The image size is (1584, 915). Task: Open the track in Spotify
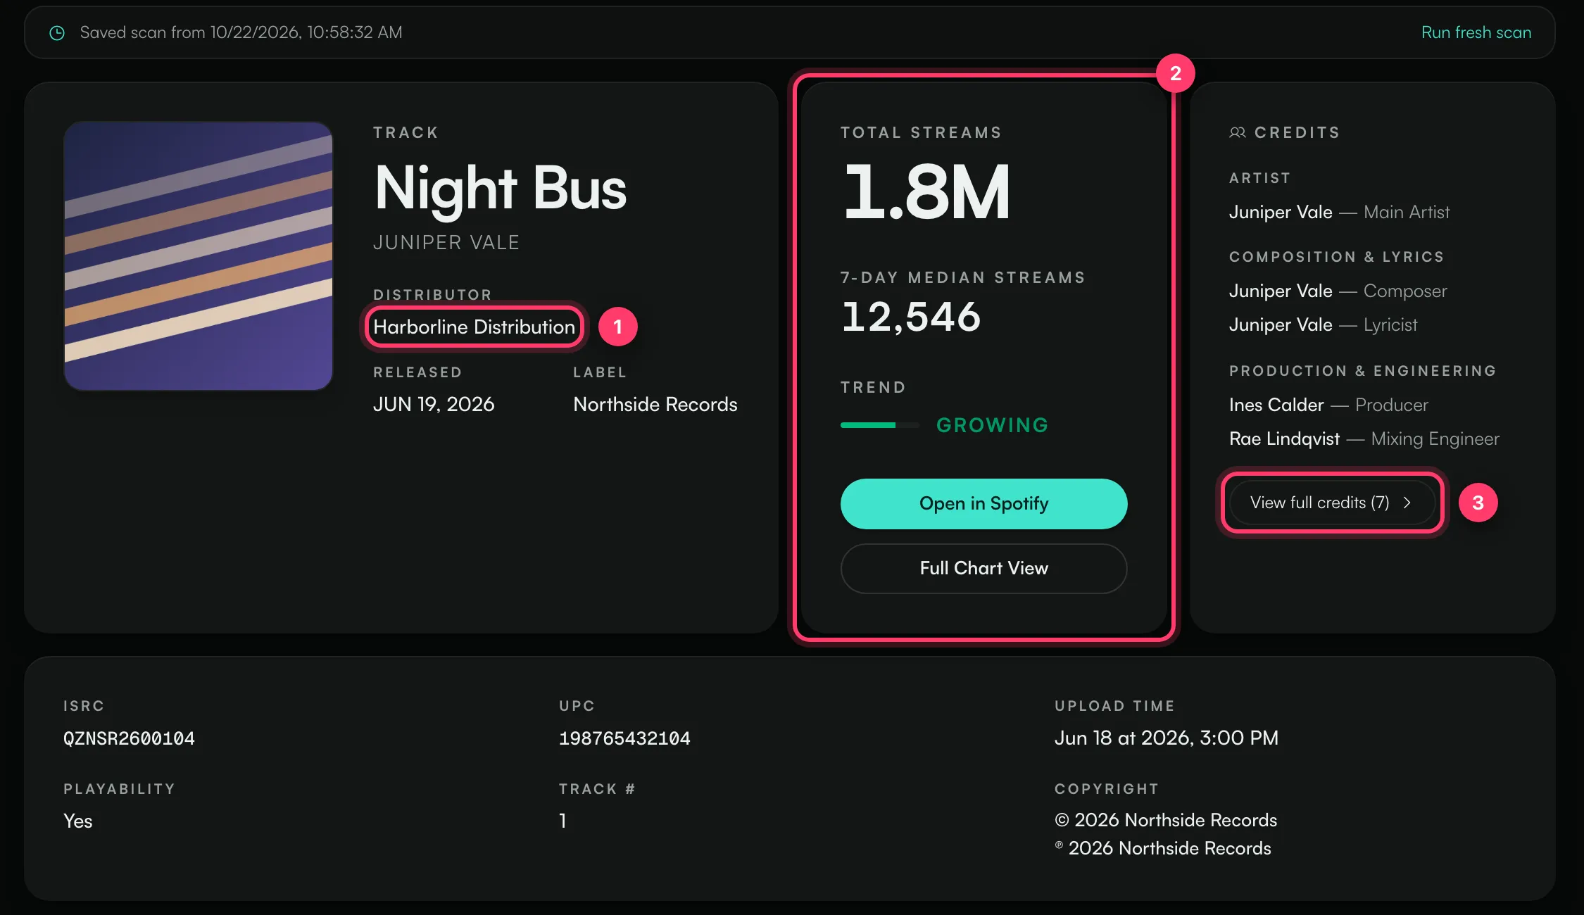(x=983, y=504)
